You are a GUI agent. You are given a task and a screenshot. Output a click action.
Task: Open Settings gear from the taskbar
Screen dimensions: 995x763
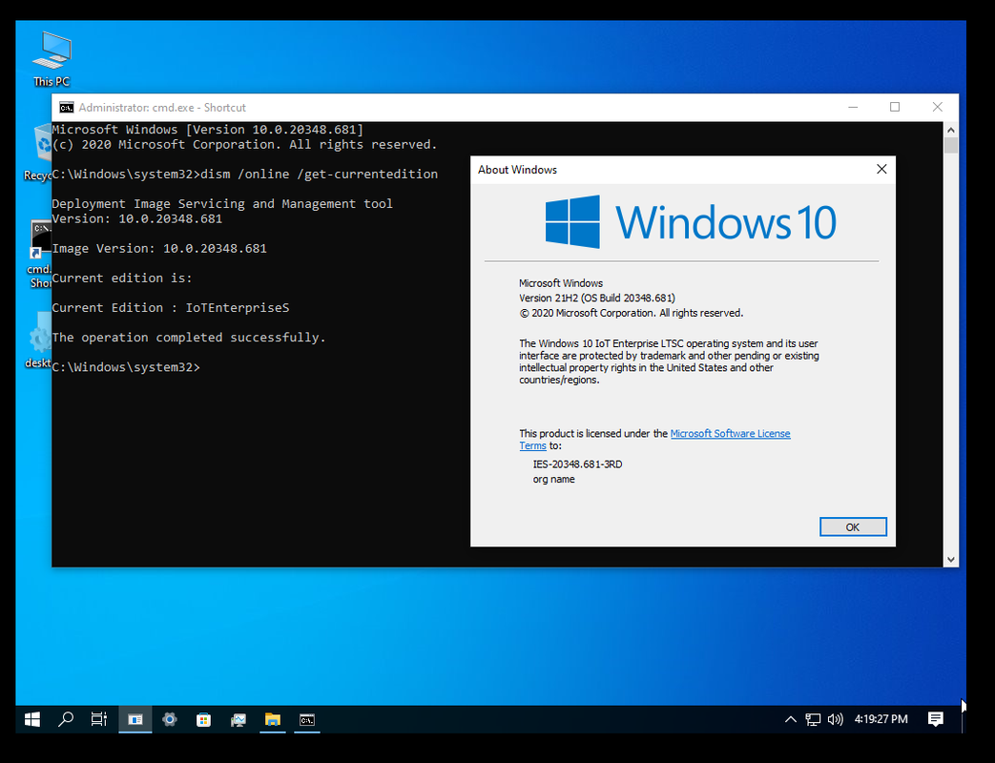tap(170, 719)
